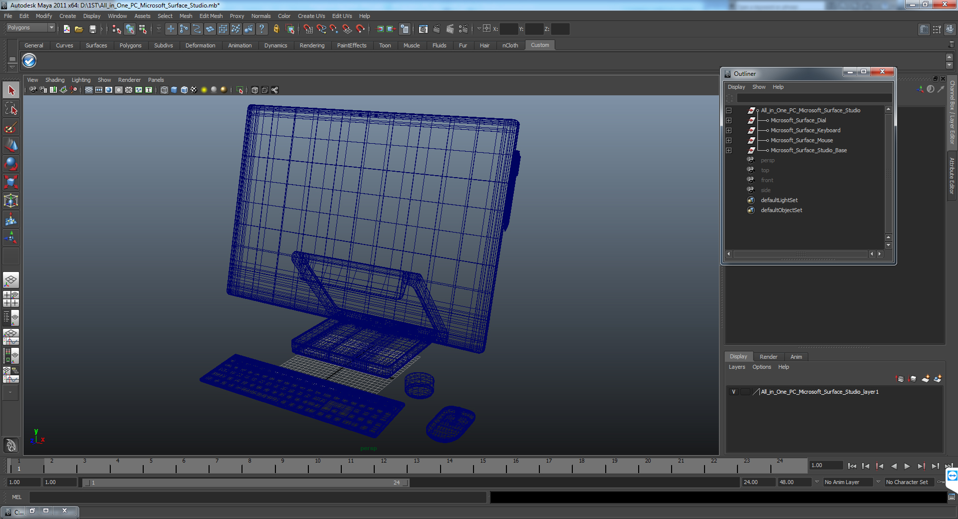Open the Edit Mesh menu
This screenshot has height=519, width=958.
pos(211,16)
